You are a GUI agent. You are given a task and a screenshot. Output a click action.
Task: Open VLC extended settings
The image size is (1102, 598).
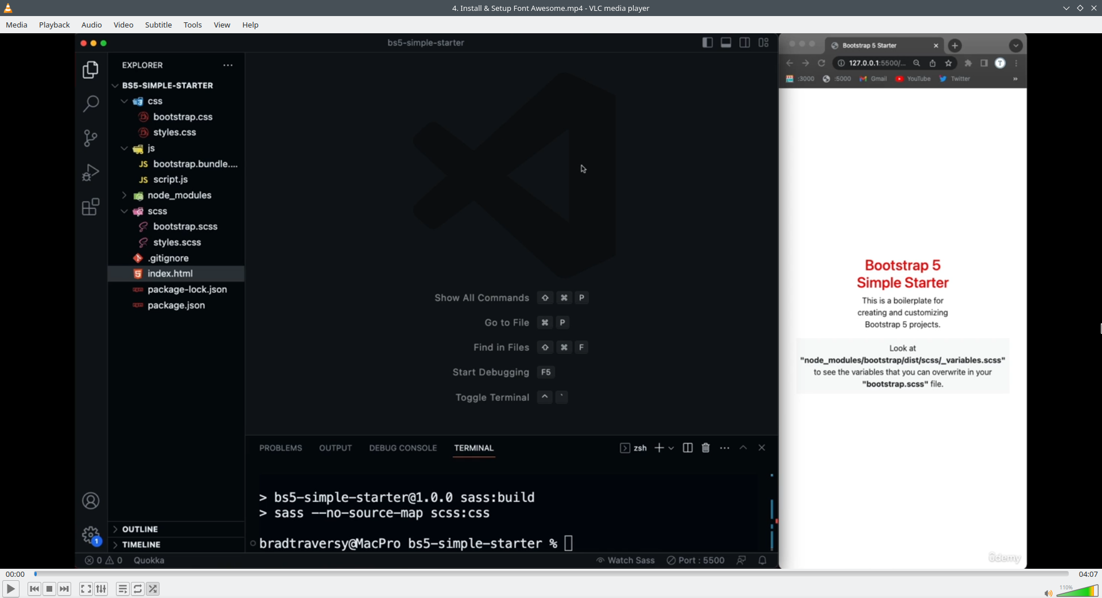point(101,589)
